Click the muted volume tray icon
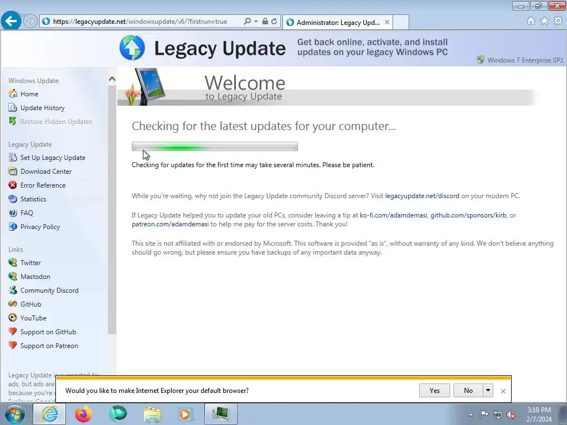Screen dimensions: 567x425 point(511,414)
